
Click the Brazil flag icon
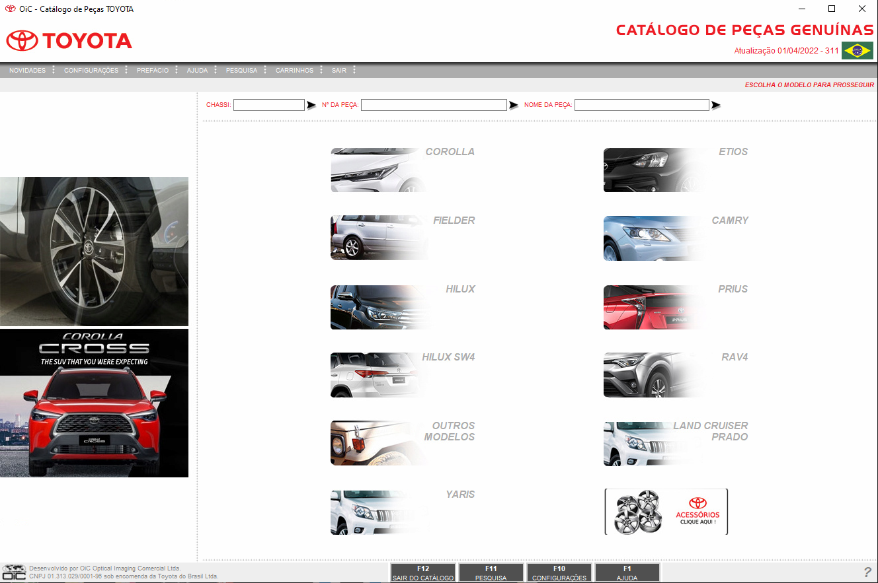[857, 51]
